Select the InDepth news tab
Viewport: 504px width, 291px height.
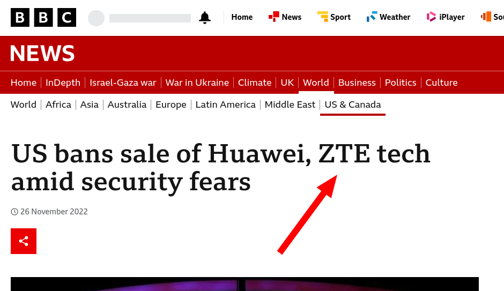click(x=63, y=83)
